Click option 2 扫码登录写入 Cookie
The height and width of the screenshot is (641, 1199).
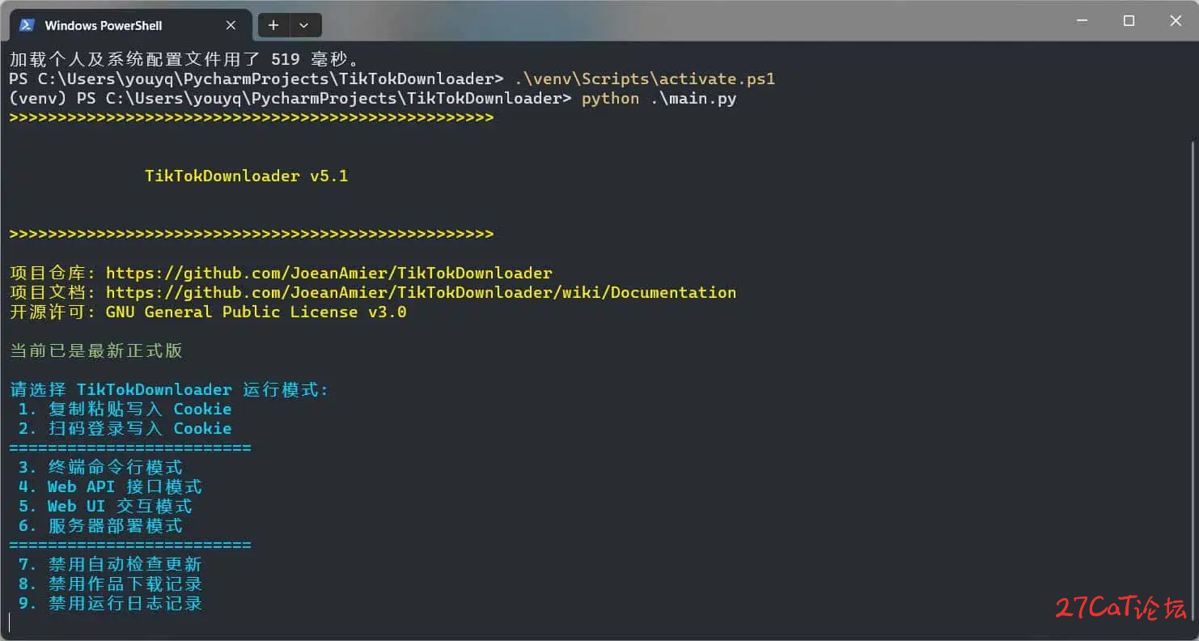pos(125,428)
